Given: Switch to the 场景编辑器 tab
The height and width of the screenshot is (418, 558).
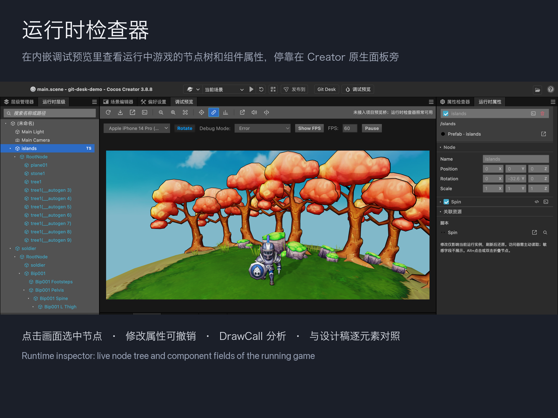Looking at the screenshot, I should (118, 102).
